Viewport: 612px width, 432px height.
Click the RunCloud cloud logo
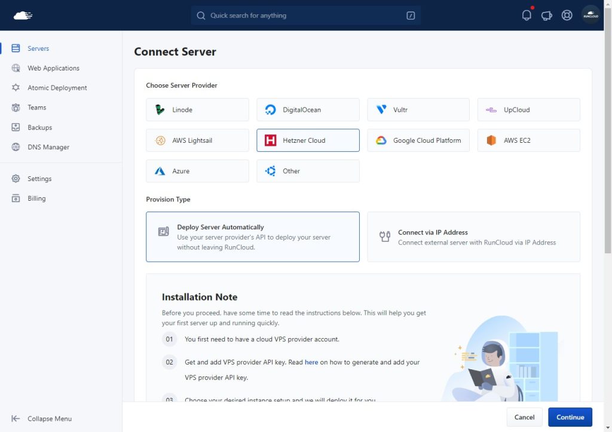pyautogui.click(x=23, y=16)
